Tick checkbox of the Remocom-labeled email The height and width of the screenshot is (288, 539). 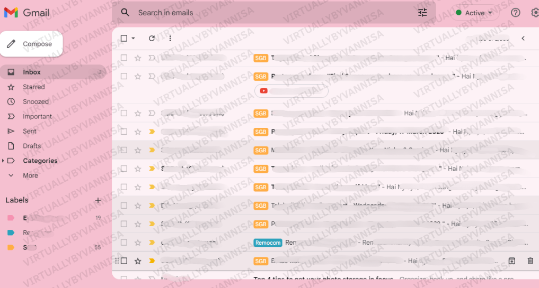(x=124, y=243)
